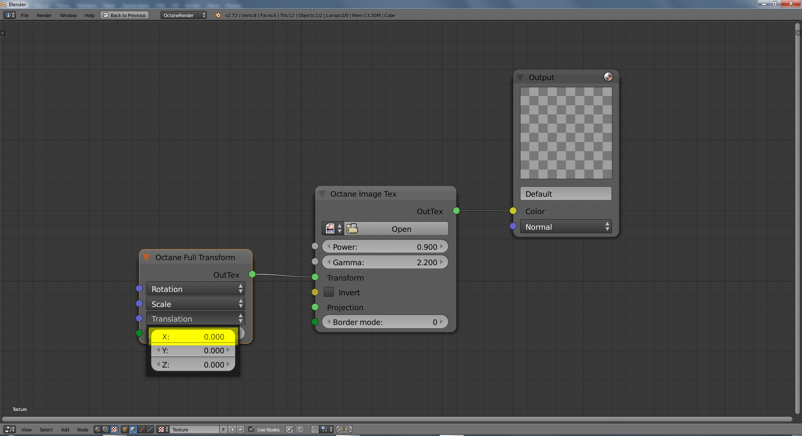Paste nodes from clipboard
Viewport: 802px width, 436px height.
tap(348, 429)
